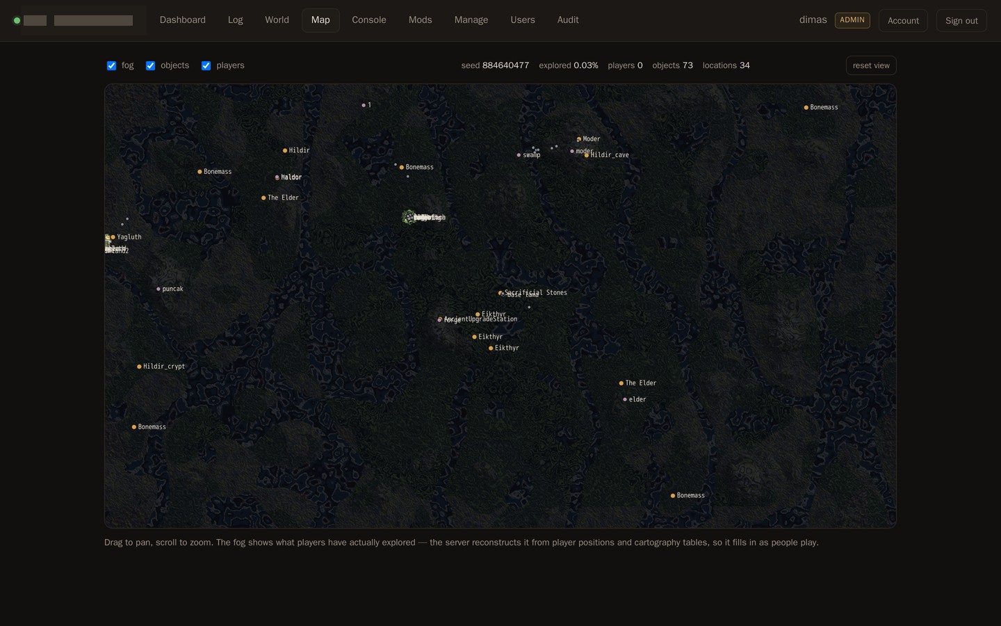Click the ADMIN badge
This screenshot has height=626, width=1001.
[852, 20]
